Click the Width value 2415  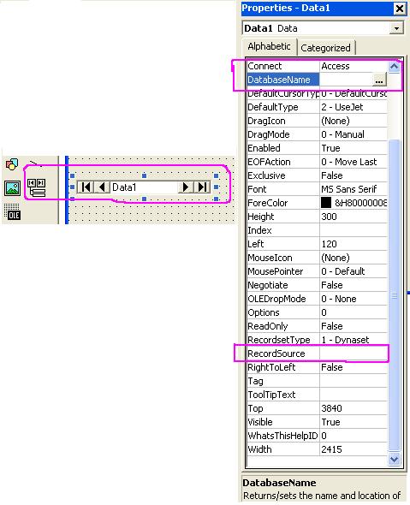[x=331, y=449]
